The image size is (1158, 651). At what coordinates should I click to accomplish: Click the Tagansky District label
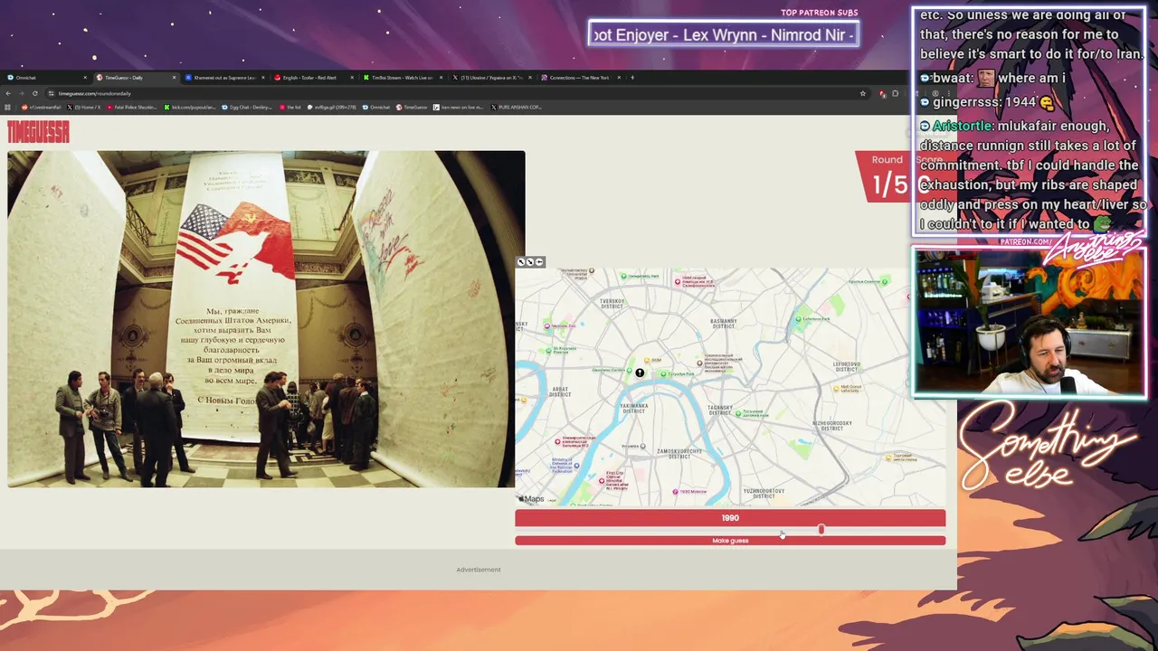[x=719, y=409]
